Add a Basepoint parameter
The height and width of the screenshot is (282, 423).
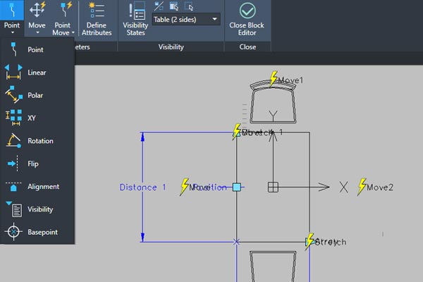[x=42, y=232]
